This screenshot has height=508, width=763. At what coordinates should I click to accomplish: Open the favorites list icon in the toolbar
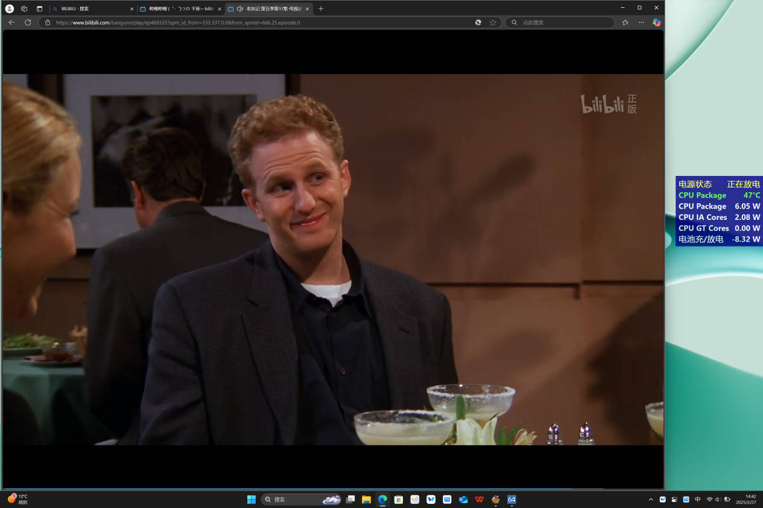pos(625,22)
